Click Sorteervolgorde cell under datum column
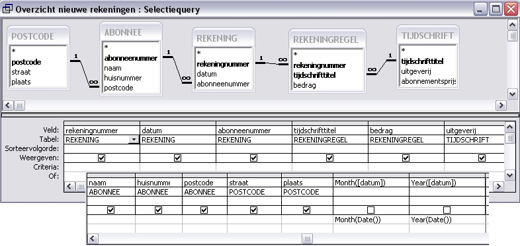This screenshot has height=246, width=520. point(178,149)
